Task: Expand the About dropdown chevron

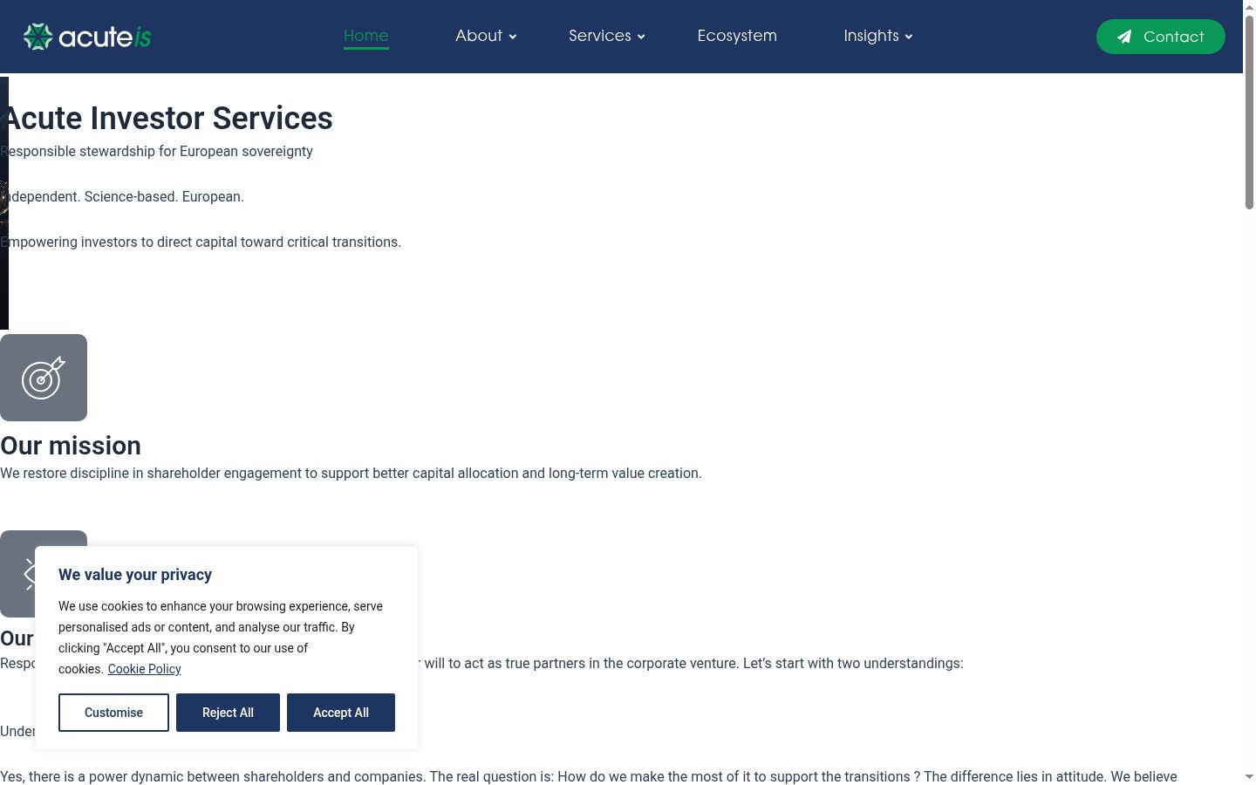Action: (513, 37)
